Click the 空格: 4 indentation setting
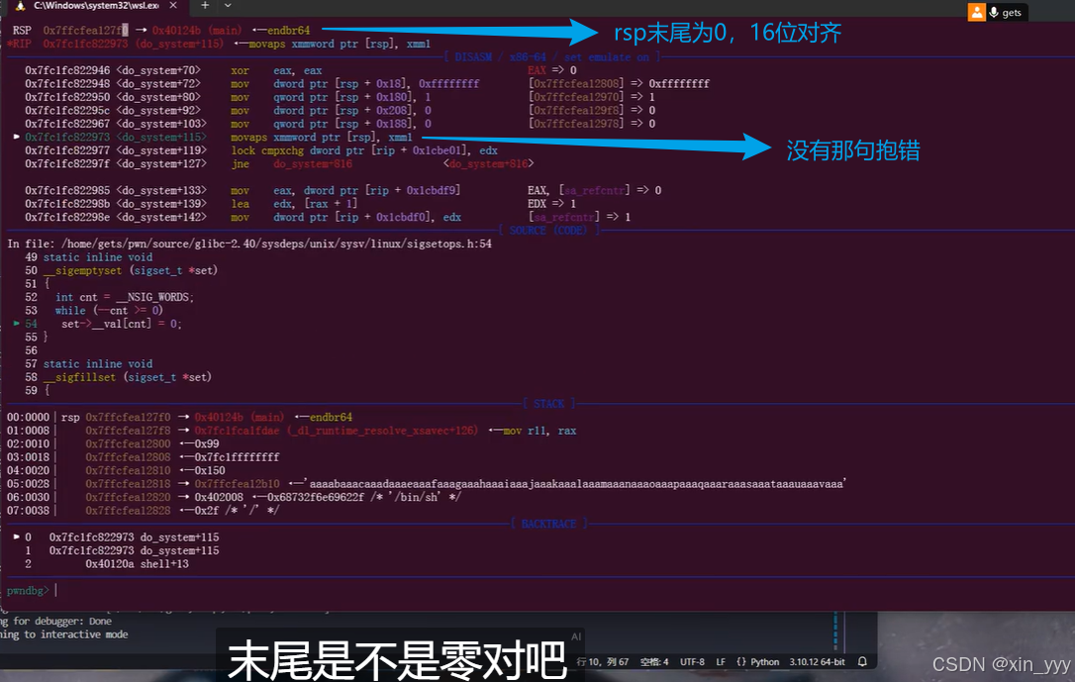This screenshot has width=1075, height=682. coord(654,662)
